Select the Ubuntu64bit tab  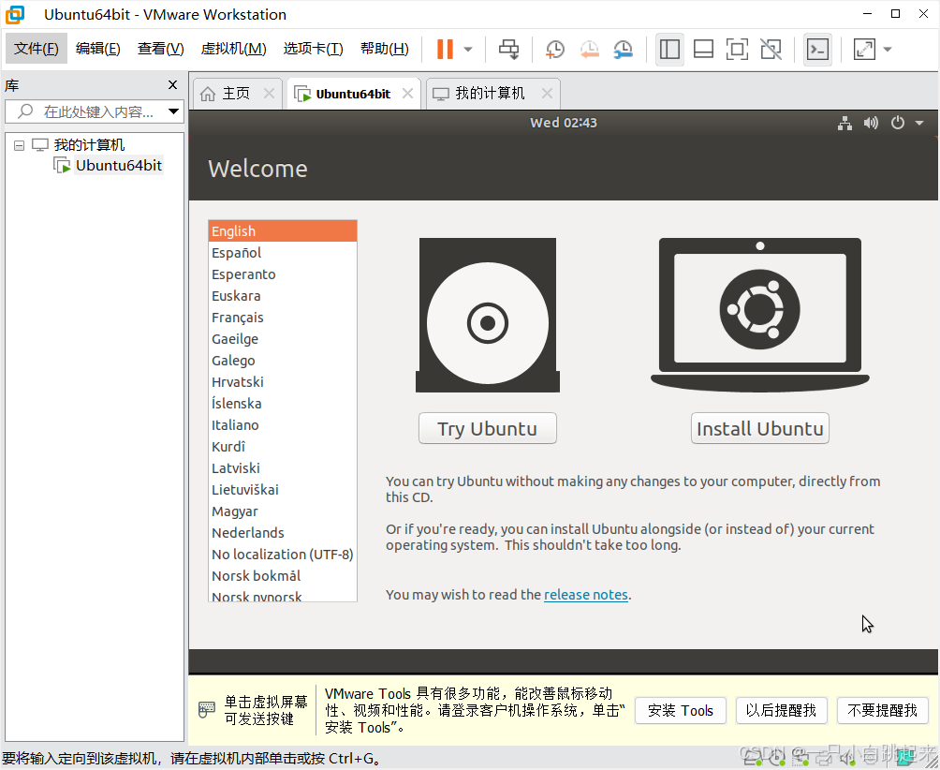tap(352, 94)
